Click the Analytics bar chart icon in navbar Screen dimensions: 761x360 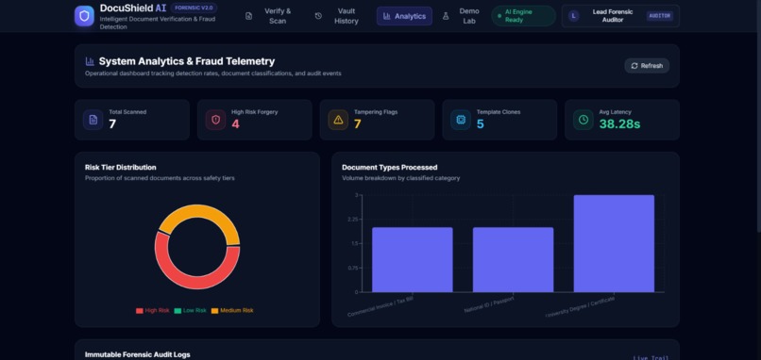(x=387, y=16)
